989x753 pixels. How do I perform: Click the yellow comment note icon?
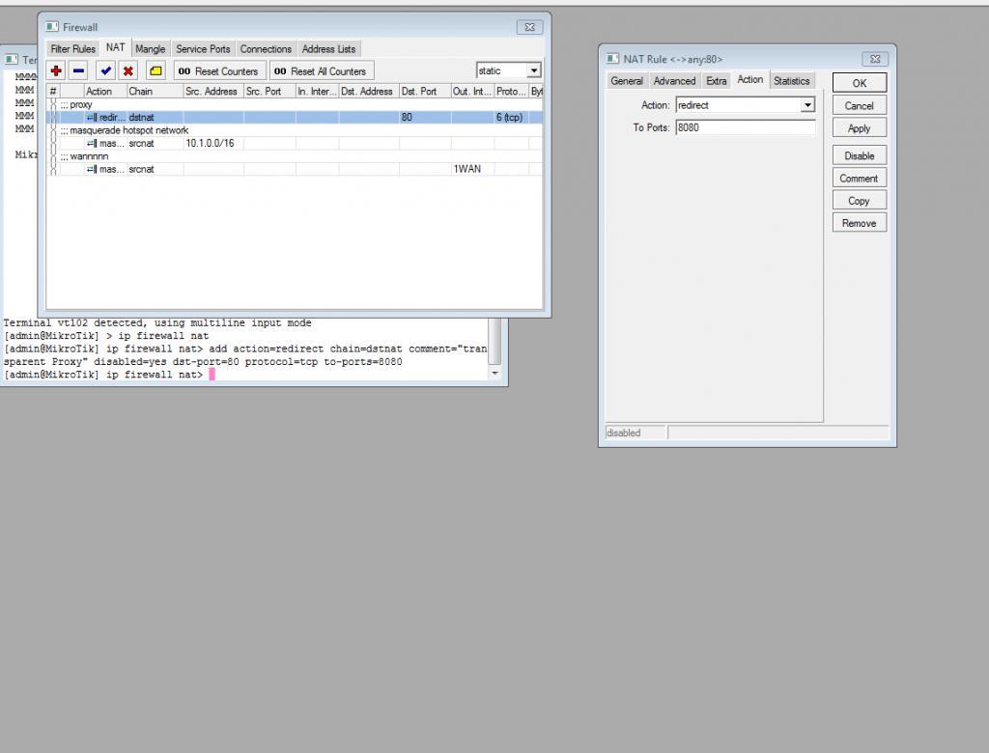(155, 70)
